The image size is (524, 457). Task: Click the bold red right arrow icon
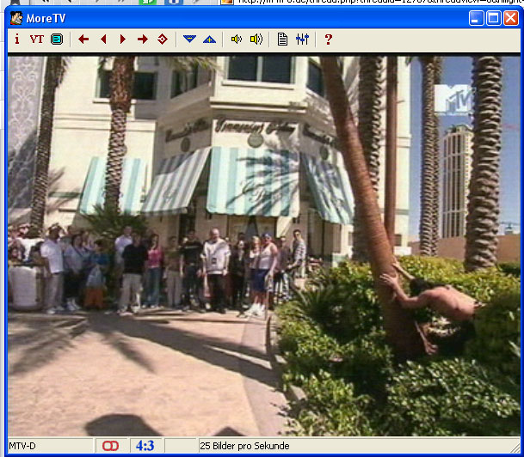143,40
